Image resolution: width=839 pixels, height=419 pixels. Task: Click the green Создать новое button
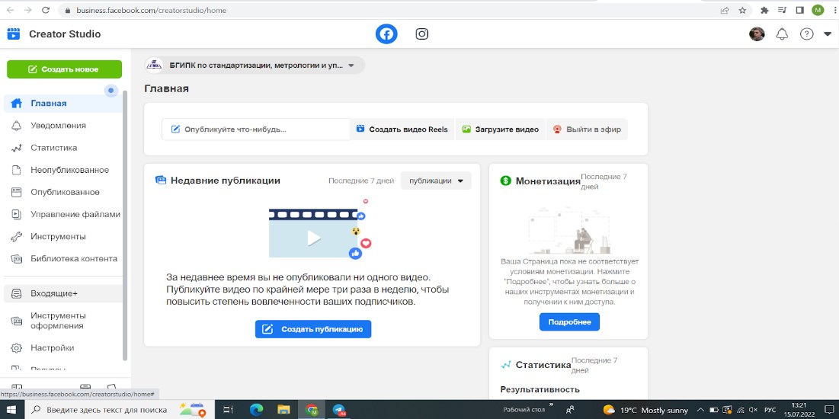(x=64, y=69)
